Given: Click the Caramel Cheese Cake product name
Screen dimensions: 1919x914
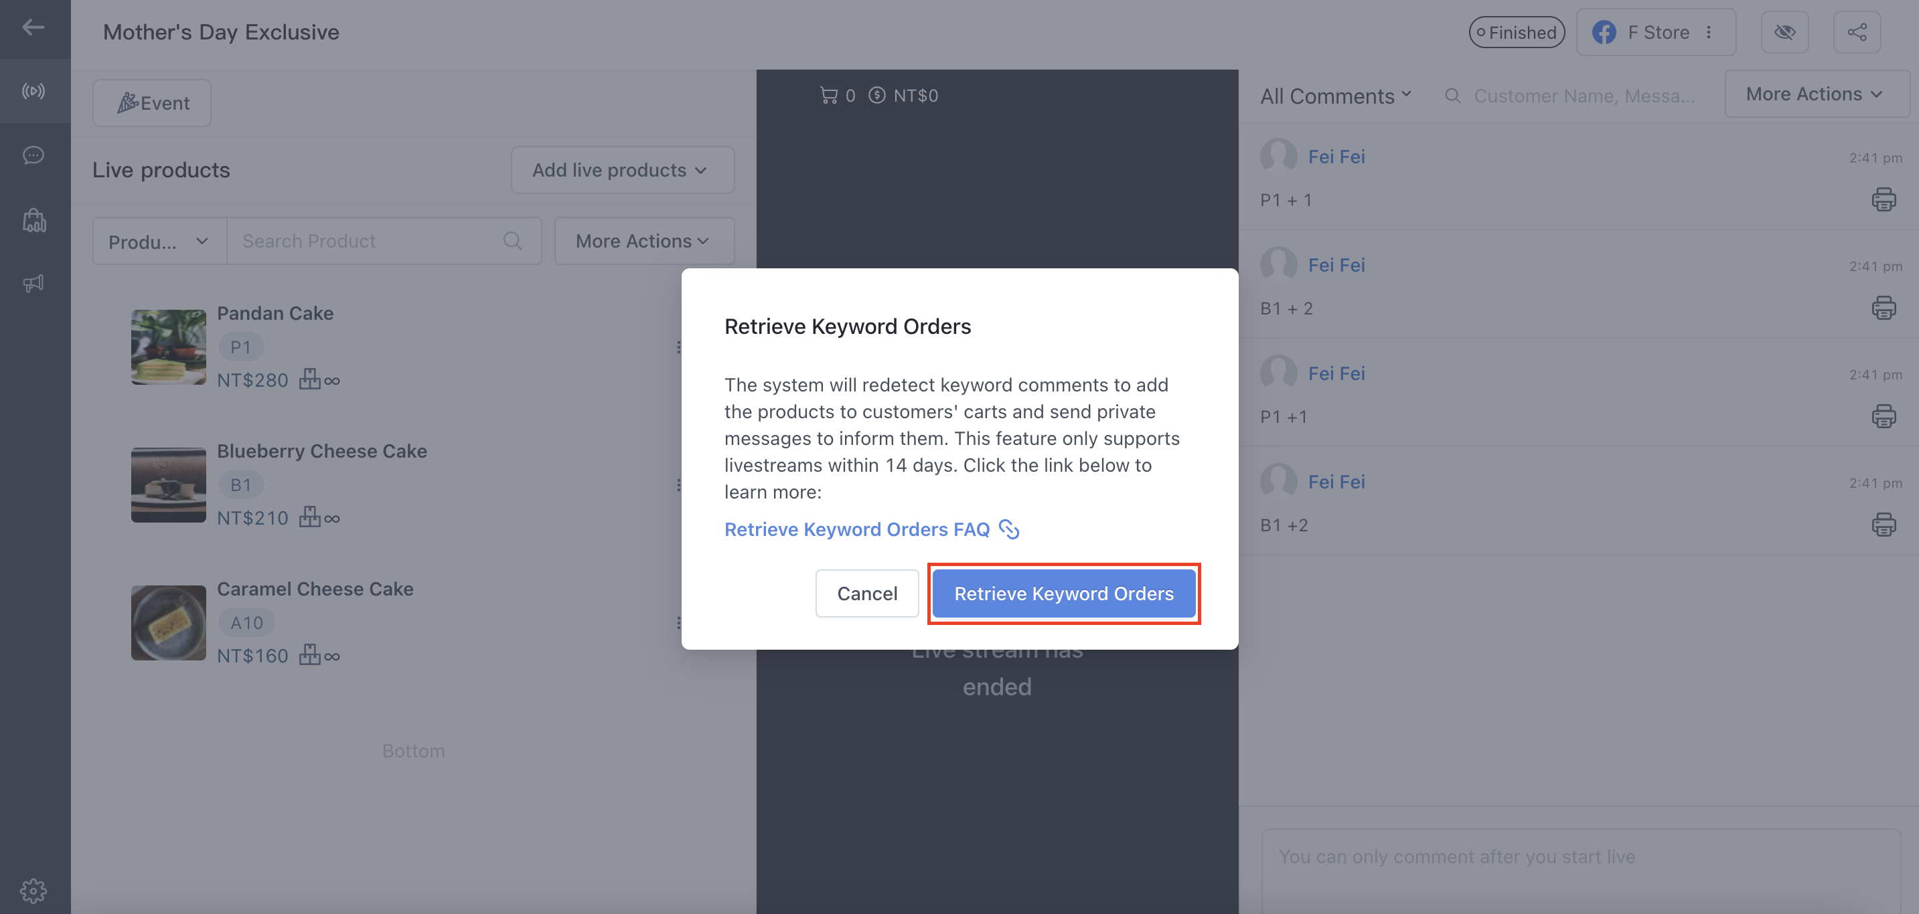Looking at the screenshot, I should [x=315, y=589].
